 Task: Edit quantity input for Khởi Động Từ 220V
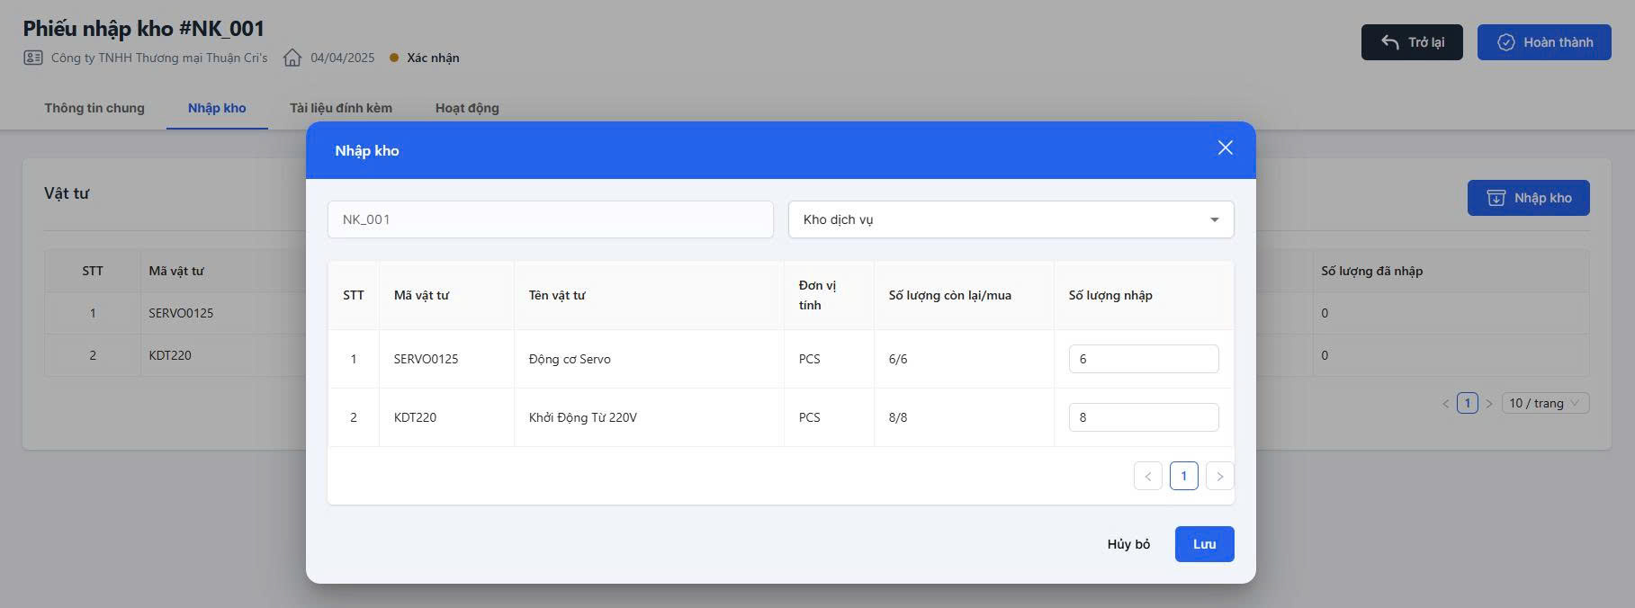tap(1143, 417)
